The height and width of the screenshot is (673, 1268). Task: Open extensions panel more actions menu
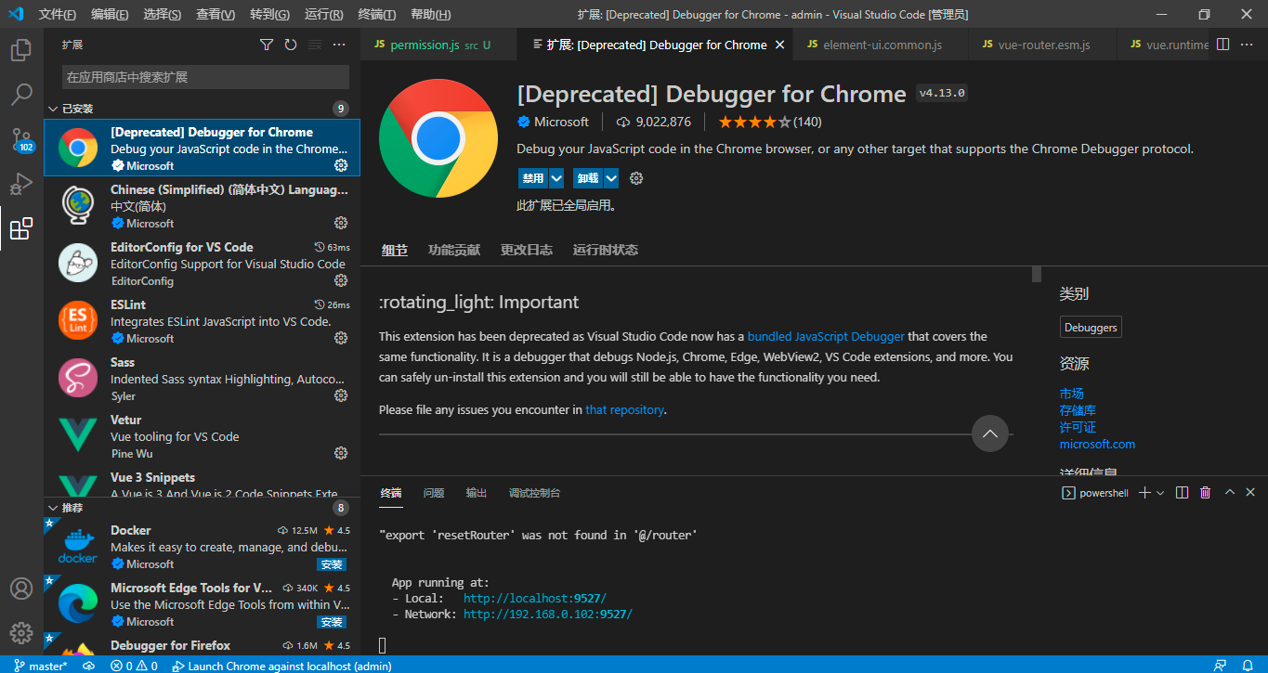(339, 45)
